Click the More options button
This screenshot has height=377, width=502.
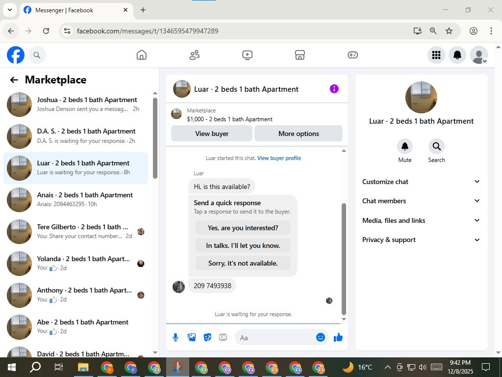tap(299, 134)
